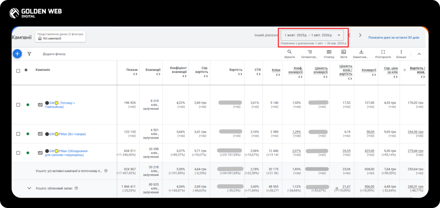Sort by the Сер. вартість column header
440x208 pixels.
[x=201, y=70]
